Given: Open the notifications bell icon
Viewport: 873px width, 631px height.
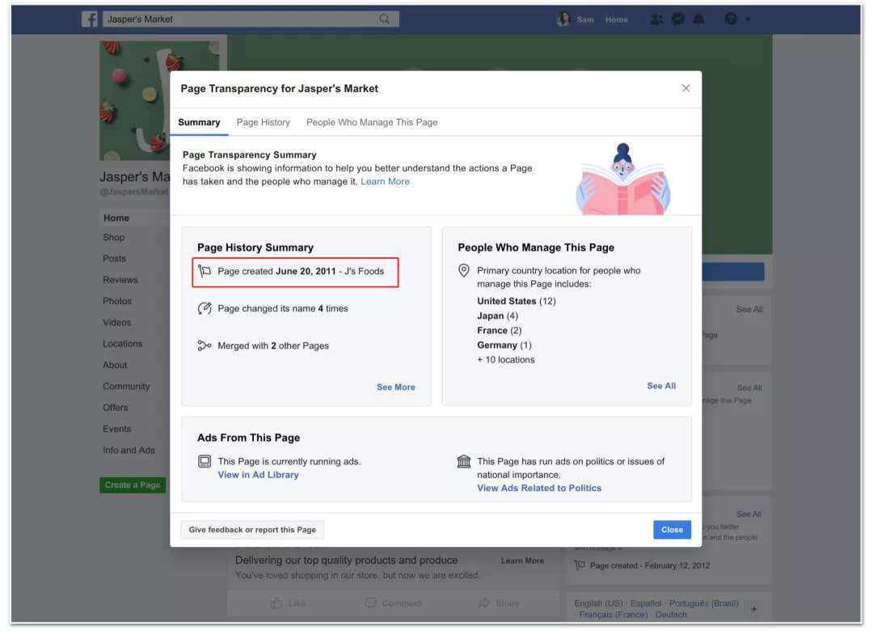Looking at the screenshot, I should pyautogui.click(x=698, y=19).
